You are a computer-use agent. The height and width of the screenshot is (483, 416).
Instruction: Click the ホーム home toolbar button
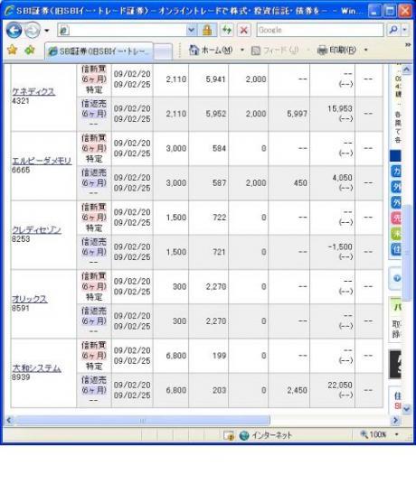[211, 50]
